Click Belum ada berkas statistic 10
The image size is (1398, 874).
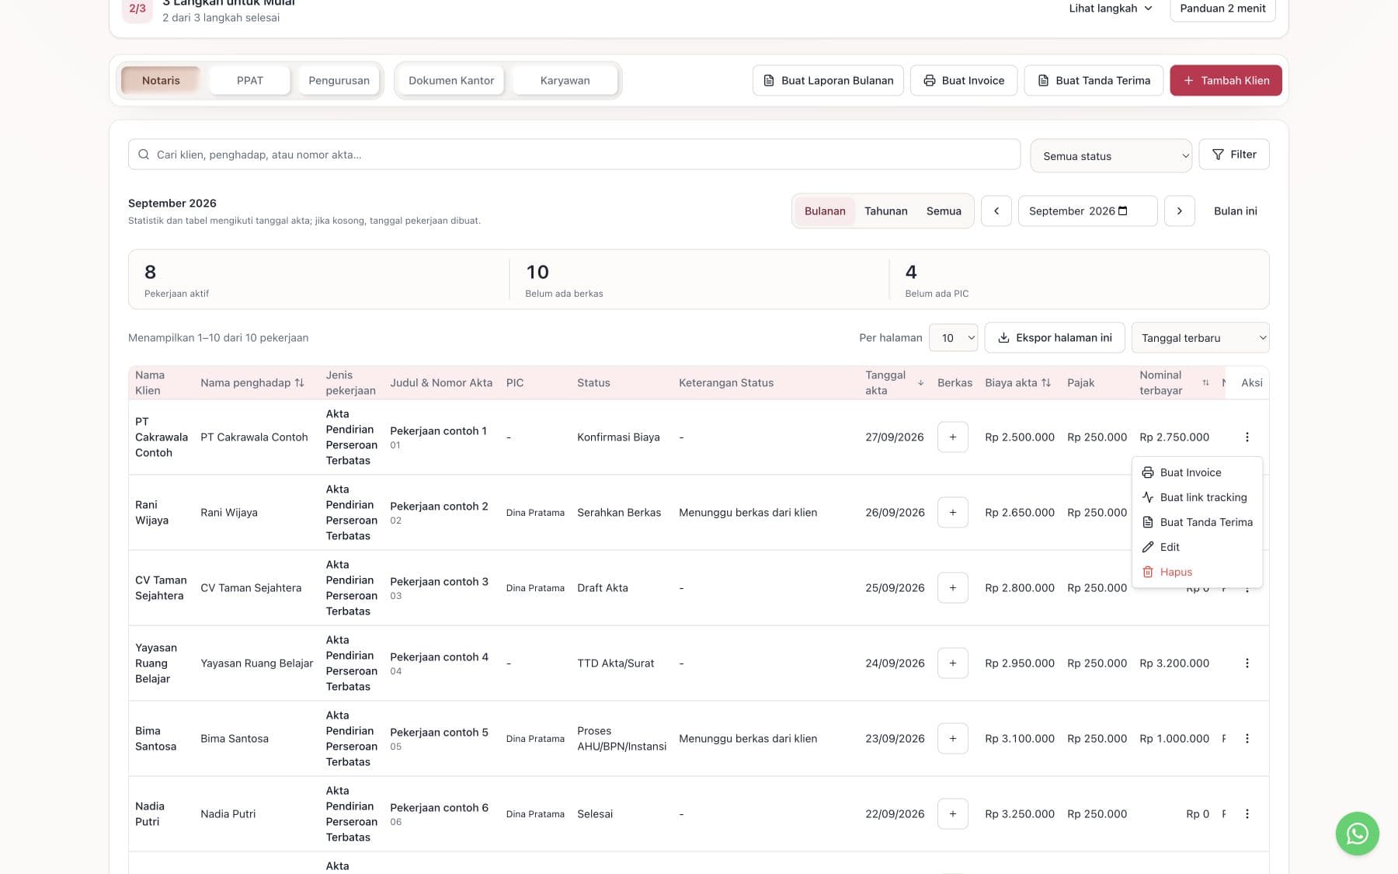[564, 280]
